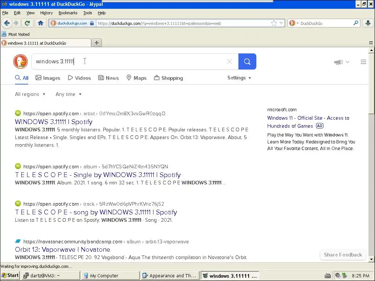Click the keyboard icon in system tray
Viewport: 375px width, 281px height.
pyautogui.click(x=328, y=276)
